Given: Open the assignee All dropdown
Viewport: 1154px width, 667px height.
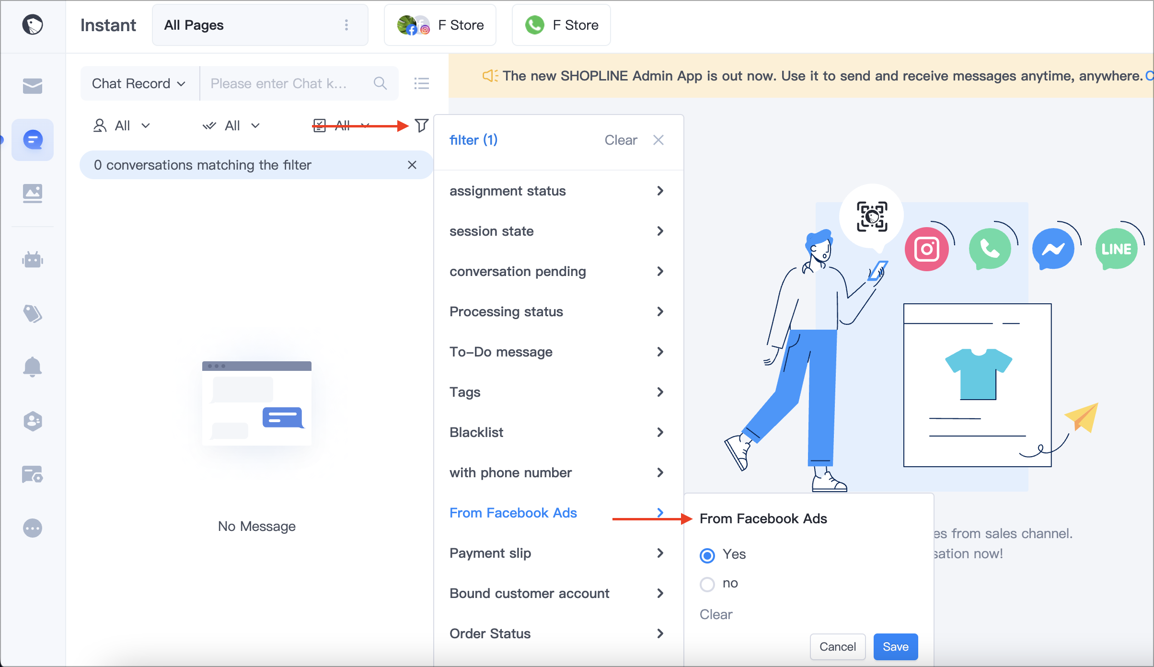Looking at the screenshot, I should coord(122,126).
